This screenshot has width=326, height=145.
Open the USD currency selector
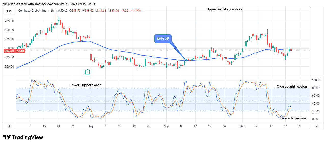[x=9, y=11]
